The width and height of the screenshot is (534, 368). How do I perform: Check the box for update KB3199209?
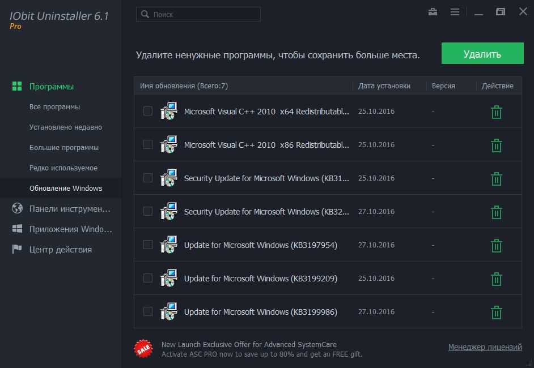point(148,277)
